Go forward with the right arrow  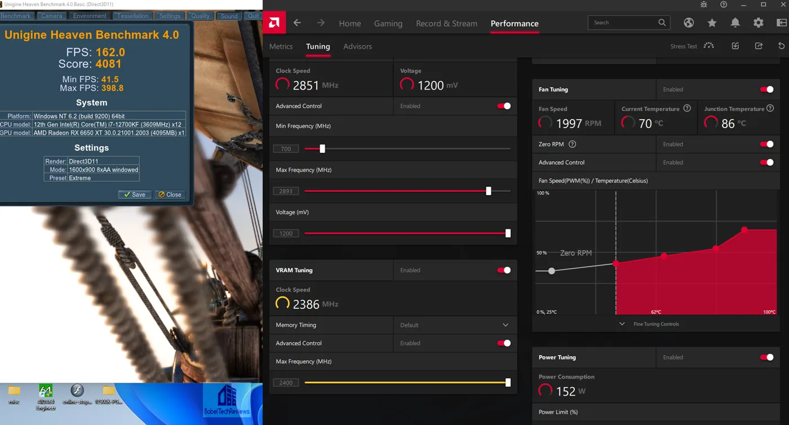321,23
